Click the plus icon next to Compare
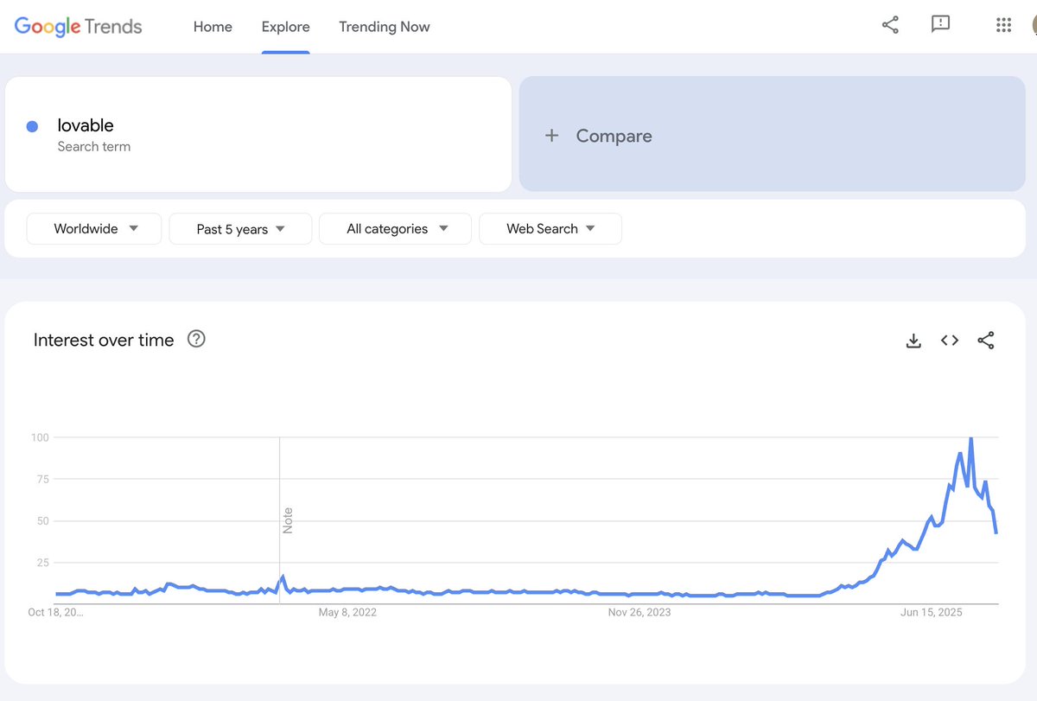 coord(552,136)
